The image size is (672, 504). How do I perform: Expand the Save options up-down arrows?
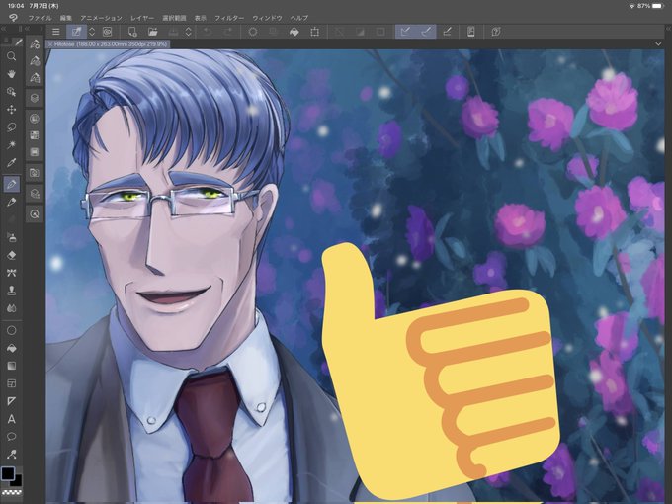click(188, 32)
